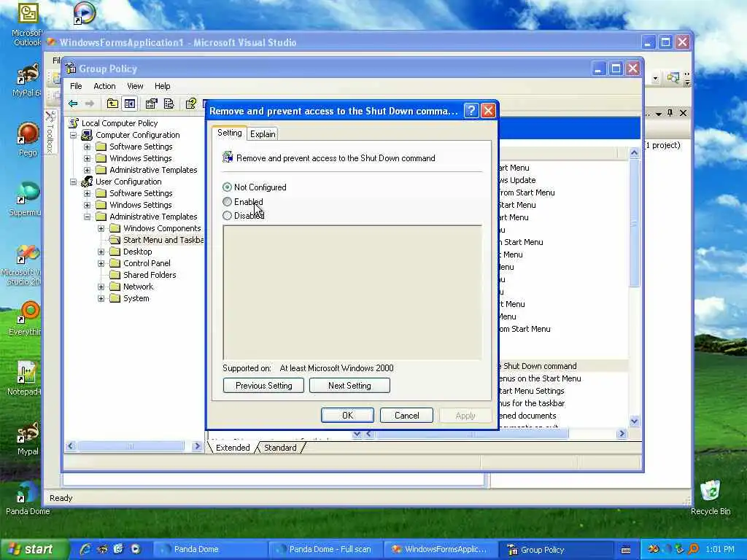Switch to the Extended view tab
The image size is (747, 560).
(233, 448)
